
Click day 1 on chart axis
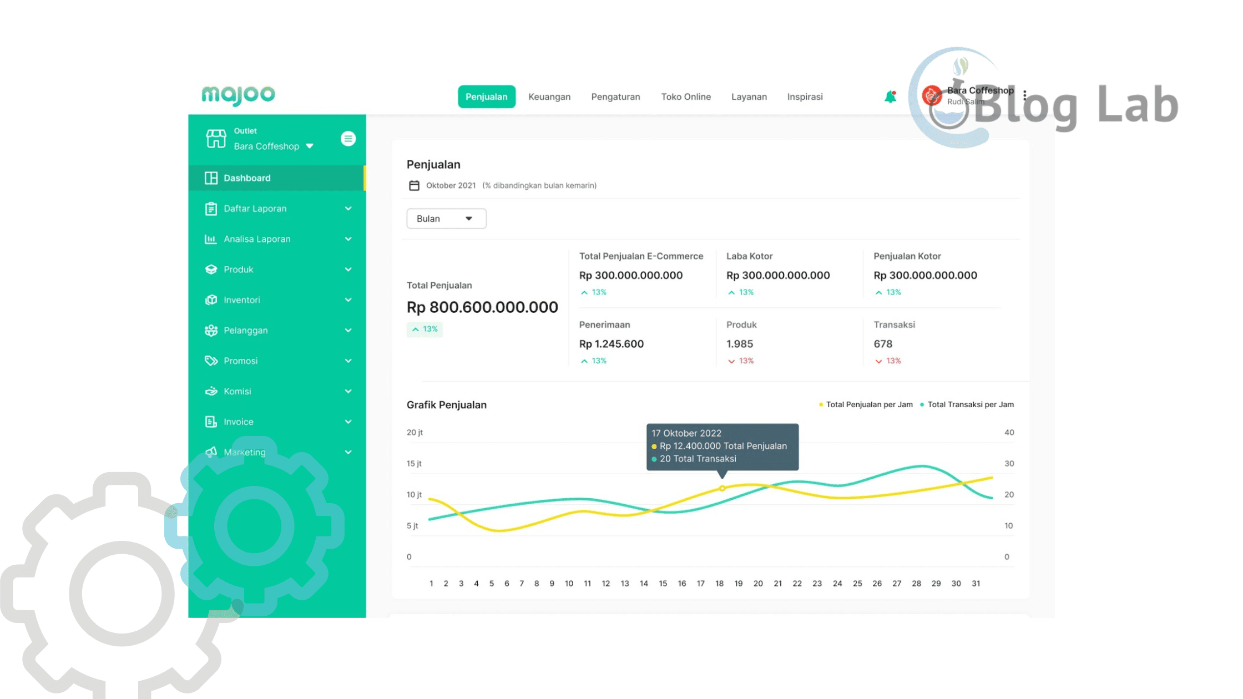click(x=431, y=584)
